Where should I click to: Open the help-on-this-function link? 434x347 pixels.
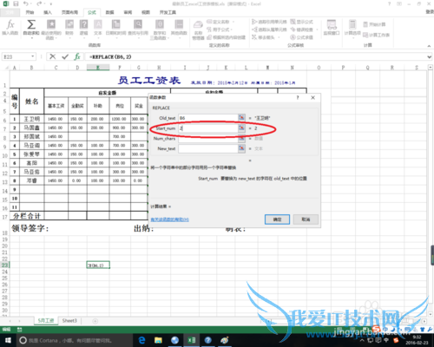tap(170, 219)
